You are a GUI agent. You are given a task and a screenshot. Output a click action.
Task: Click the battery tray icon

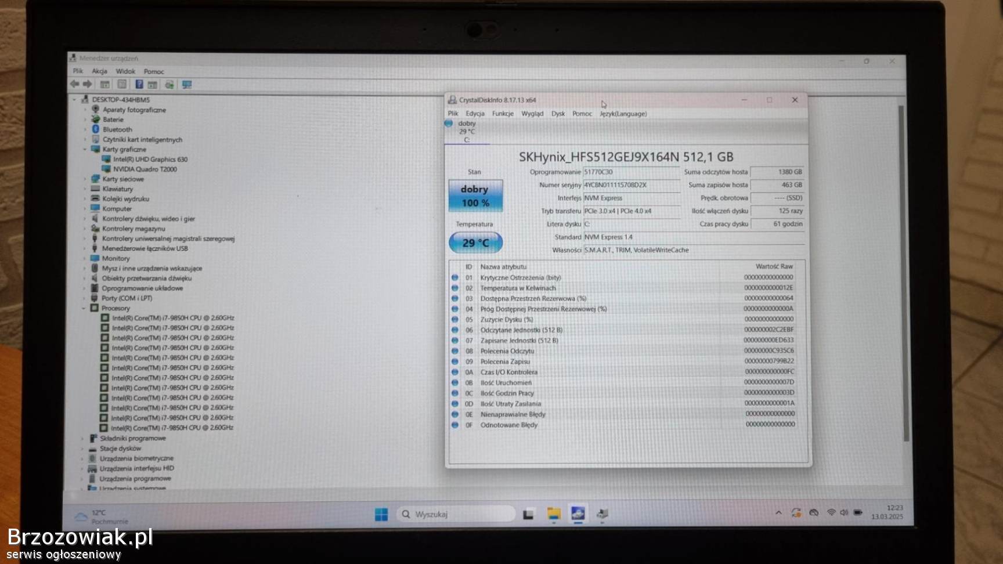tap(858, 512)
